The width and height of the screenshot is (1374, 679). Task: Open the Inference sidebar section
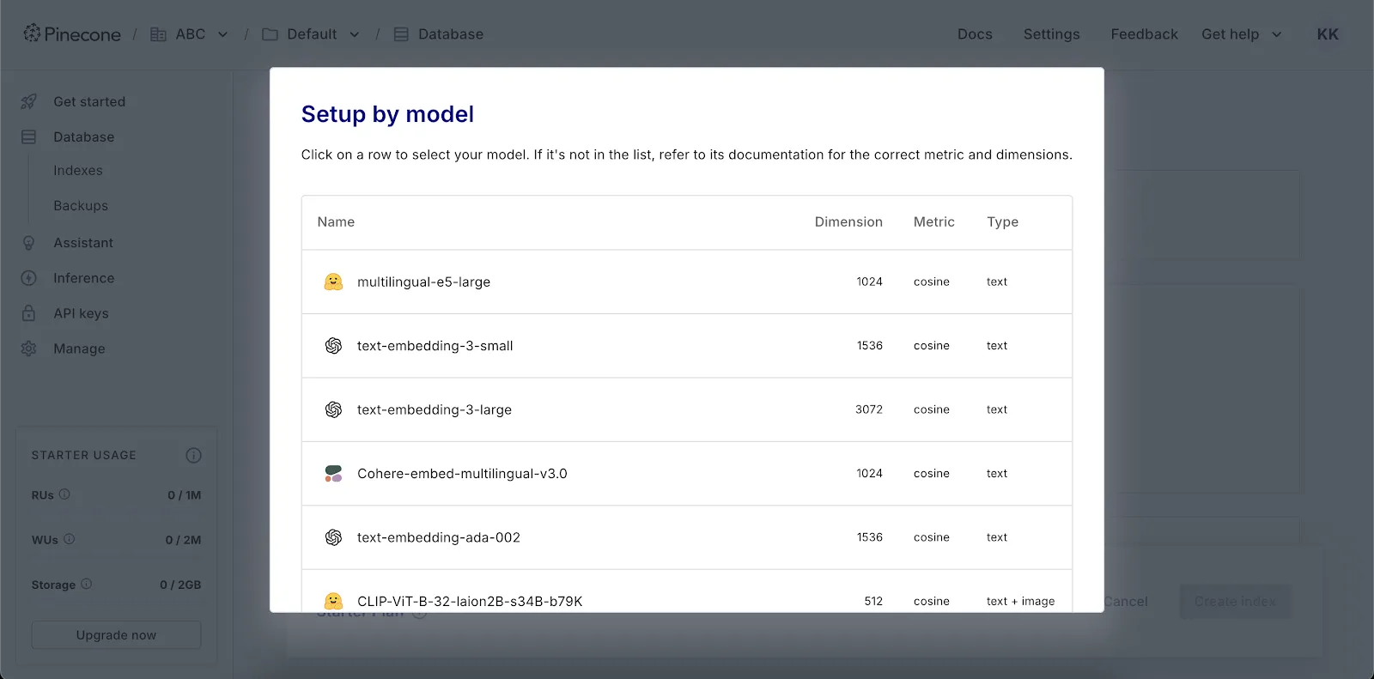[x=84, y=278]
